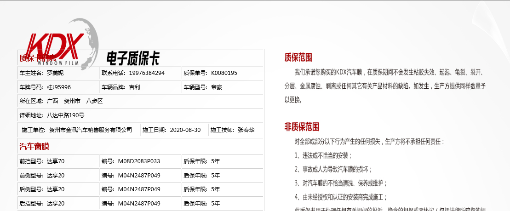Click serial number M08D2083P033
The width and height of the screenshot is (510, 211).
(x=139, y=161)
